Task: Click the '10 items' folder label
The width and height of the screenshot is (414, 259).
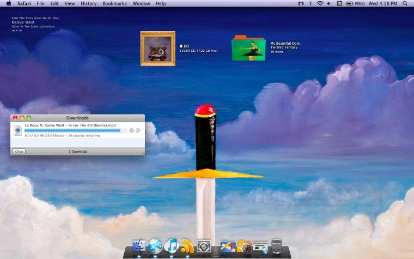Action: [277, 52]
